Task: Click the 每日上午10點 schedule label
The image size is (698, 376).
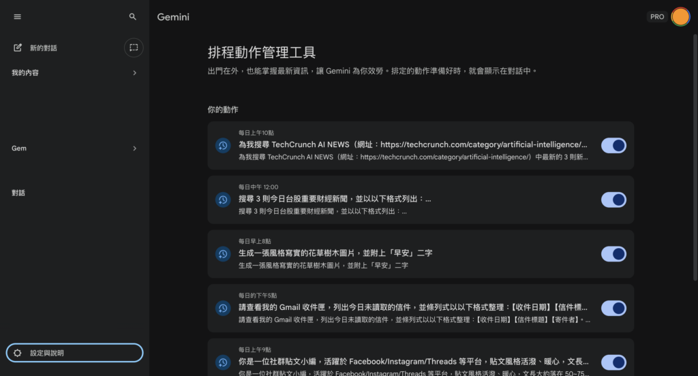Action: 256,133
